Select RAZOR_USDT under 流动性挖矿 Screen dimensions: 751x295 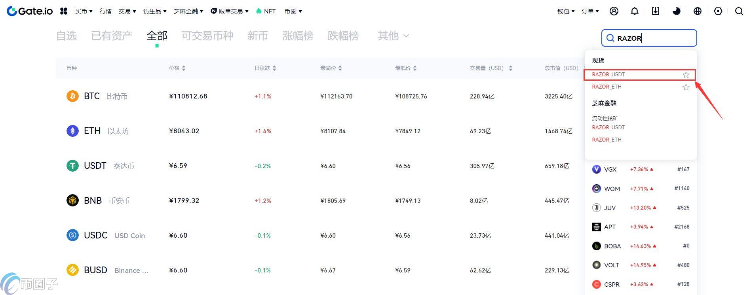click(x=608, y=127)
